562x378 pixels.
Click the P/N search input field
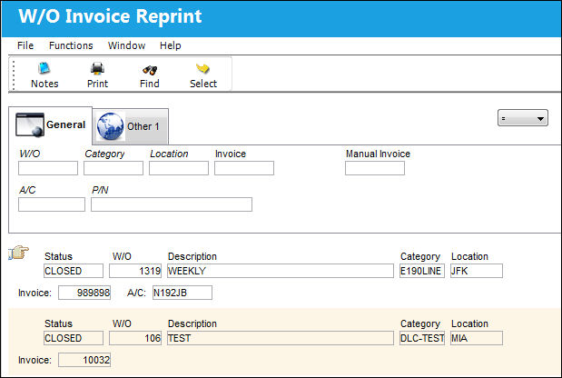tap(172, 204)
